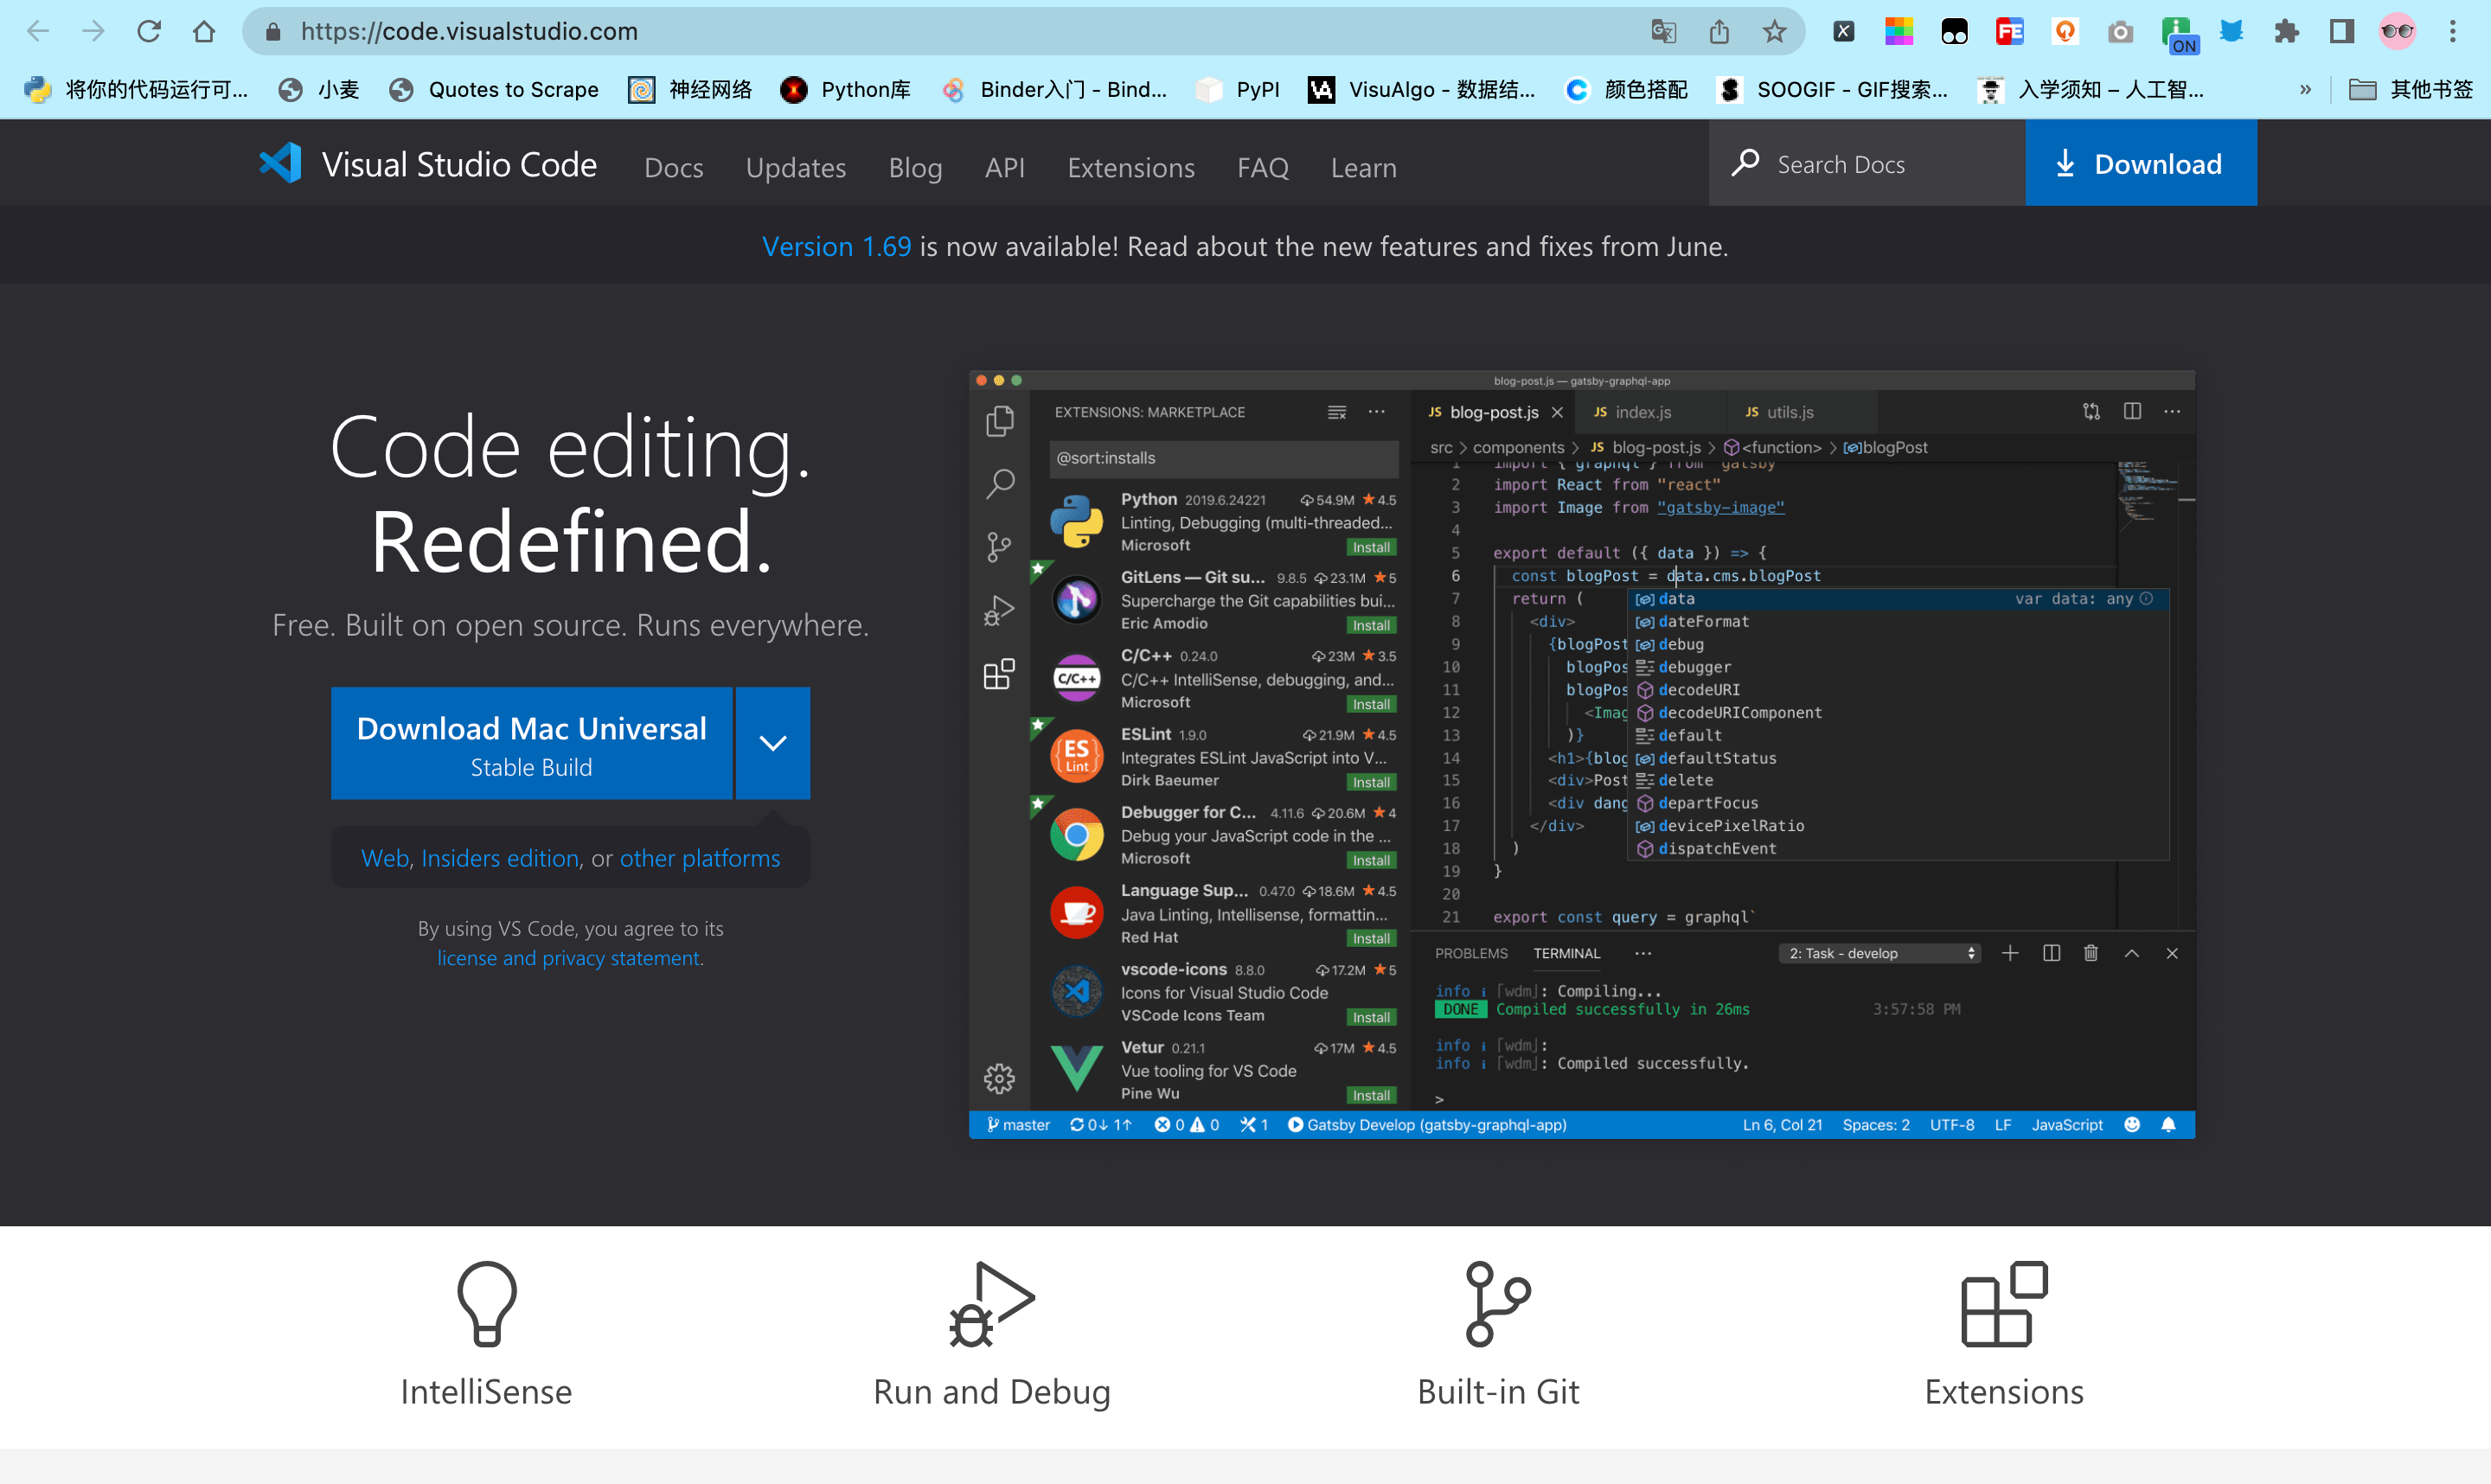Open the browser home page
This screenshot has width=2491, height=1484.
tap(204, 31)
